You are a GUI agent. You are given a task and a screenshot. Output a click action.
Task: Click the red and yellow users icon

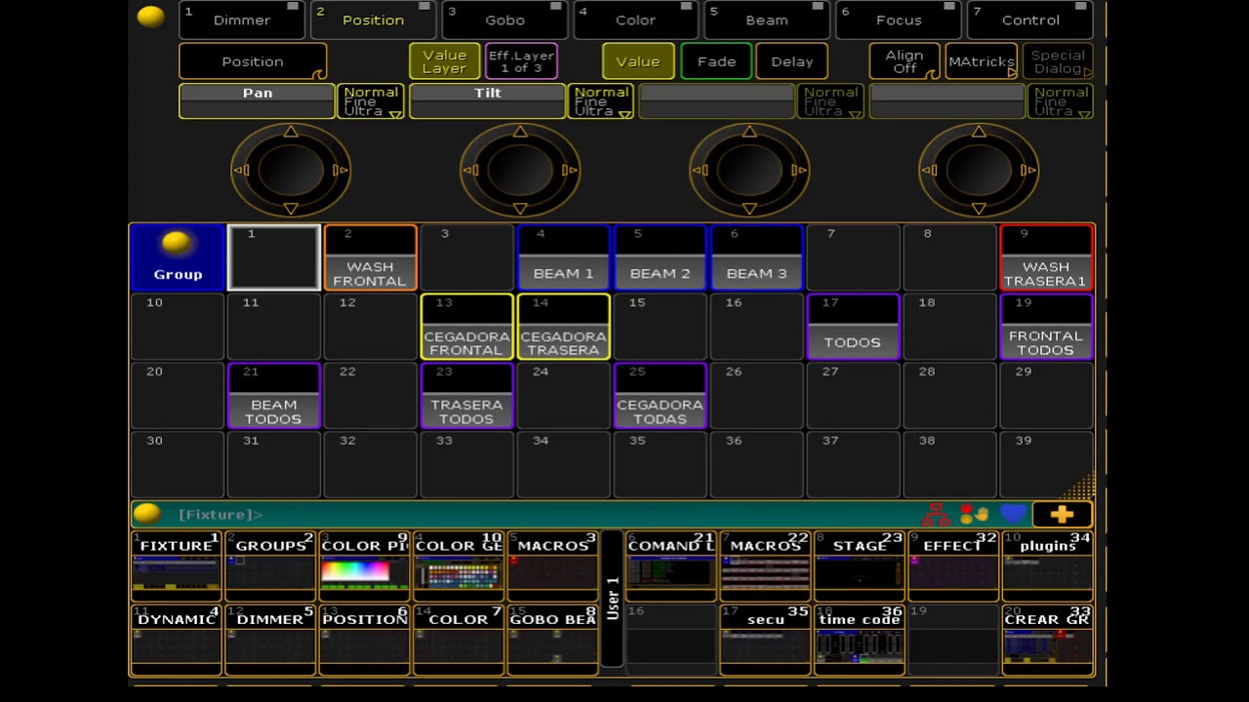(974, 514)
